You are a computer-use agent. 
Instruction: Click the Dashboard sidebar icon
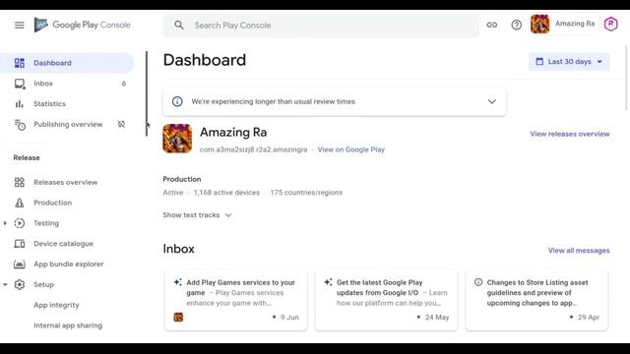click(x=20, y=63)
